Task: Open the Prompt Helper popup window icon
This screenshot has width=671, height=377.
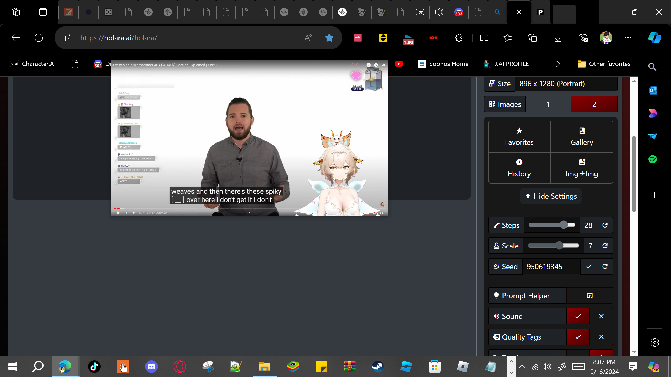Action: [x=589, y=296]
